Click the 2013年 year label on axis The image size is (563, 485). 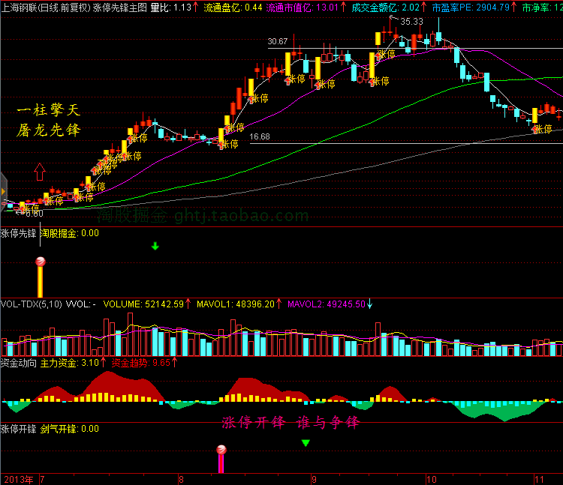[x=18, y=478]
